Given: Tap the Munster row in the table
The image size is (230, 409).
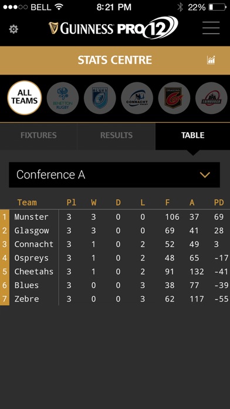Looking at the screenshot, I should click(115, 217).
